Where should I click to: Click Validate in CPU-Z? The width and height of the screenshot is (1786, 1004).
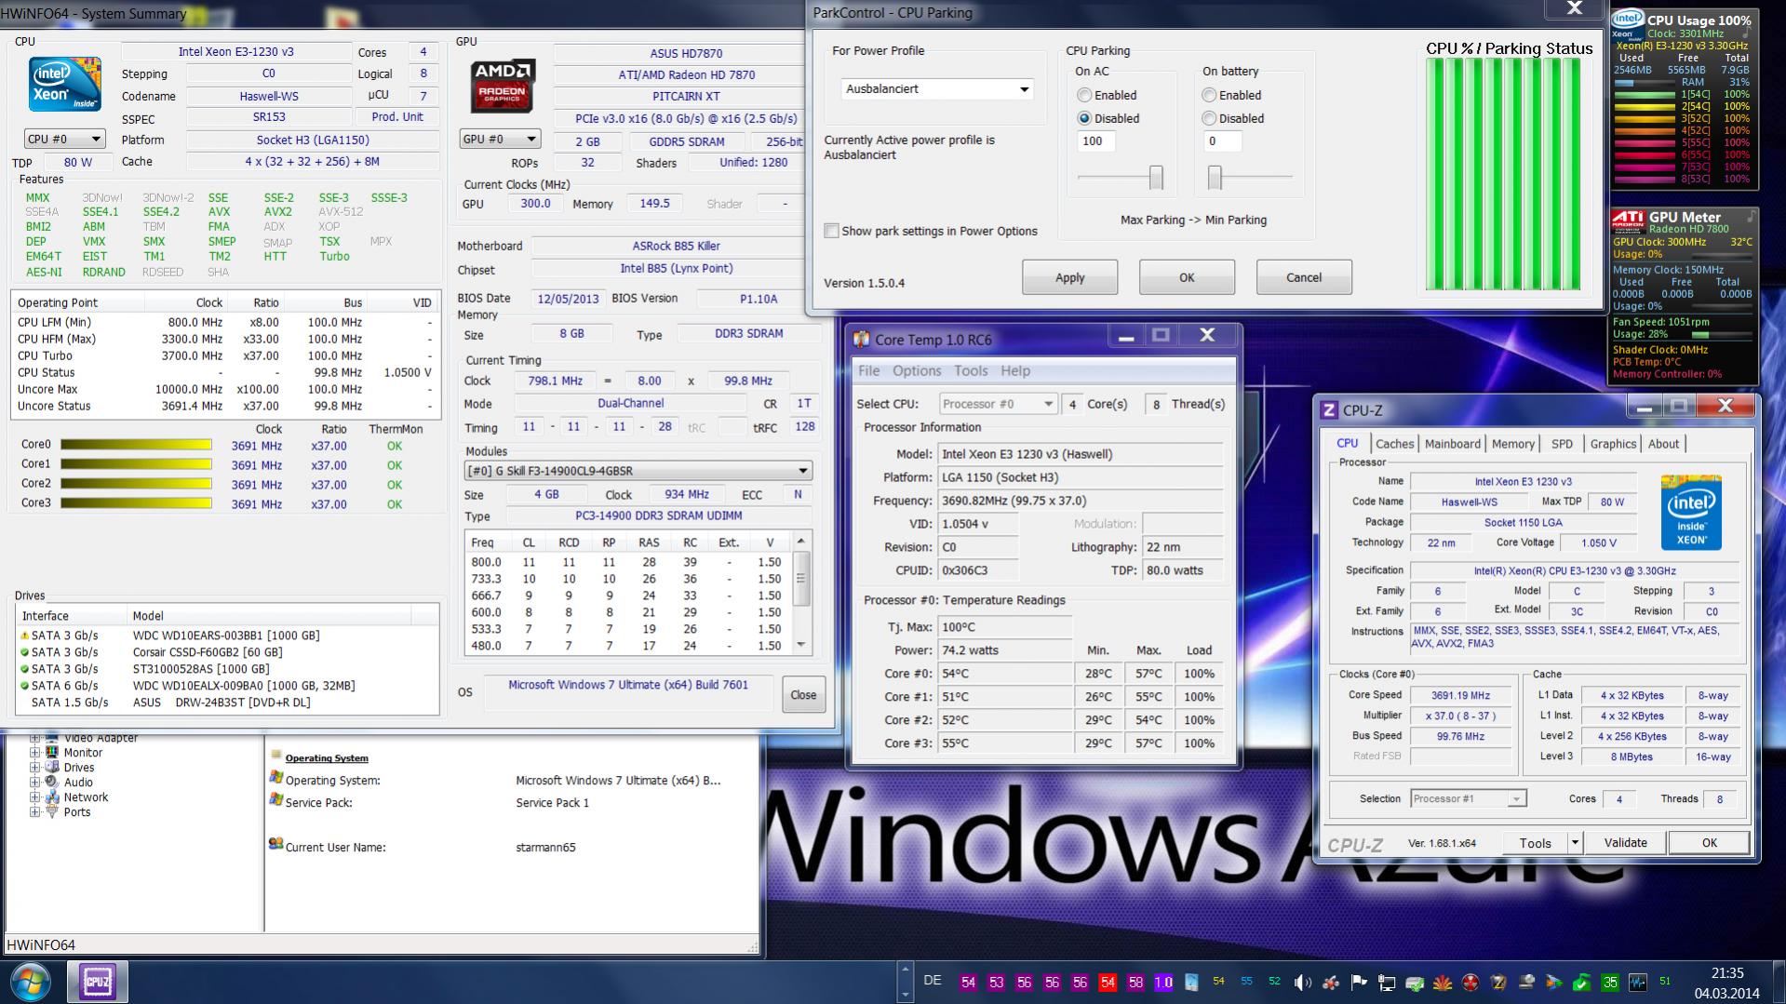(x=1625, y=843)
